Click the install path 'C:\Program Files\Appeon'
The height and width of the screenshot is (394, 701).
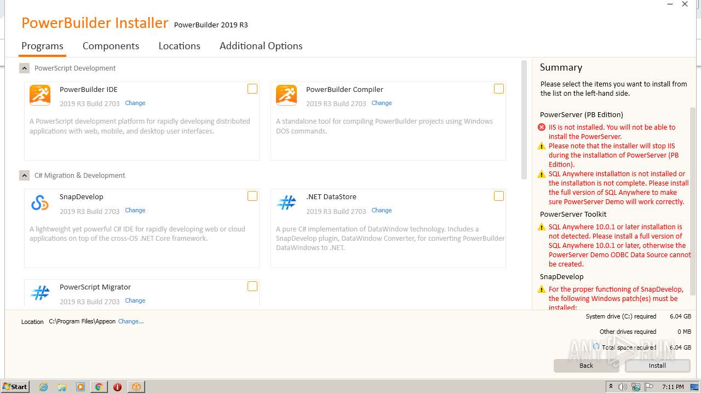point(82,322)
